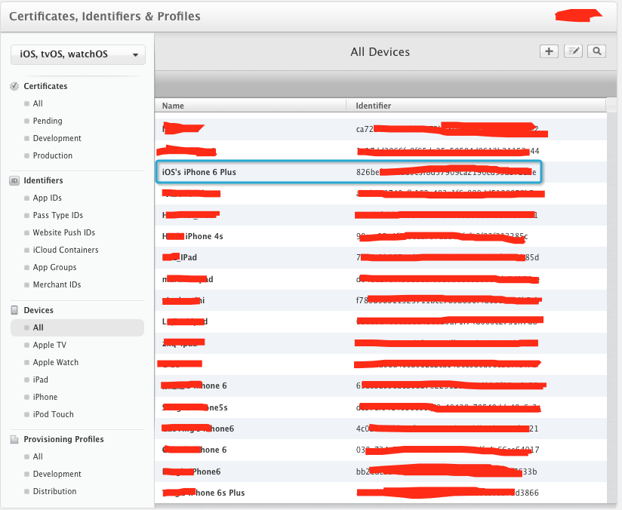Screen dimensions: 622x510
Task: Open Pass Type IDs
Action: [x=58, y=215]
